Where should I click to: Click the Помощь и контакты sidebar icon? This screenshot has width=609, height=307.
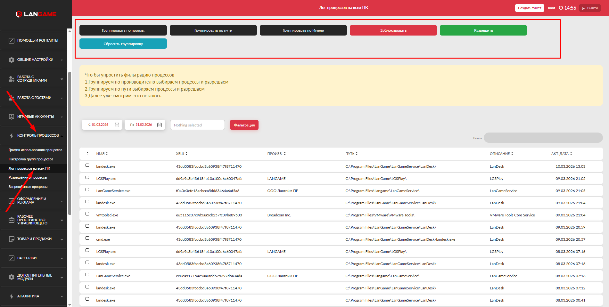click(12, 41)
